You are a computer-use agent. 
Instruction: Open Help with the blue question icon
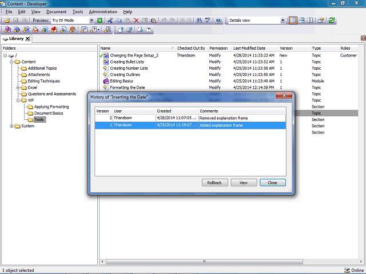[x=218, y=21]
